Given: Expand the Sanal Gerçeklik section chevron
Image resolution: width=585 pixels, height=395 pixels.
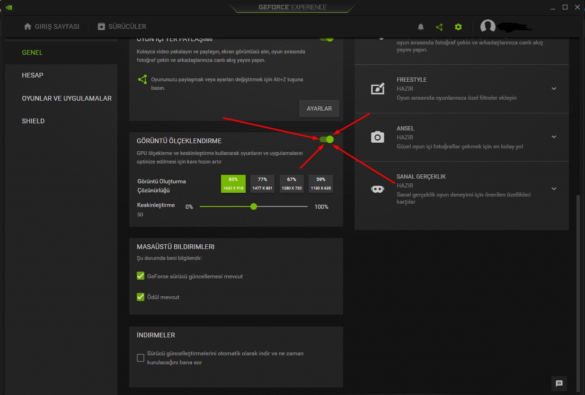Looking at the screenshot, I should pos(554,189).
